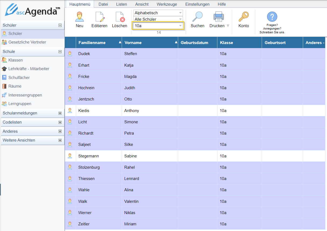Collapse the Schule sidebar section
Image resolution: width=327 pixels, height=231 pixels.
click(x=60, y=52)
